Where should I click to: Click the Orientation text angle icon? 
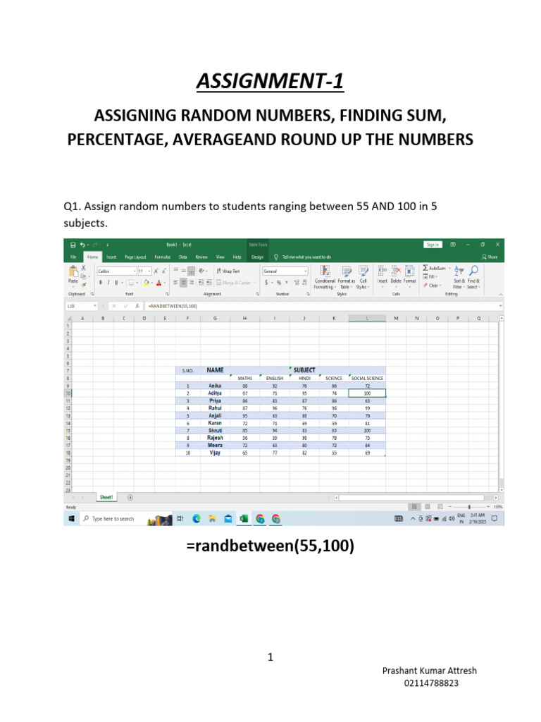tap(201, 271)
